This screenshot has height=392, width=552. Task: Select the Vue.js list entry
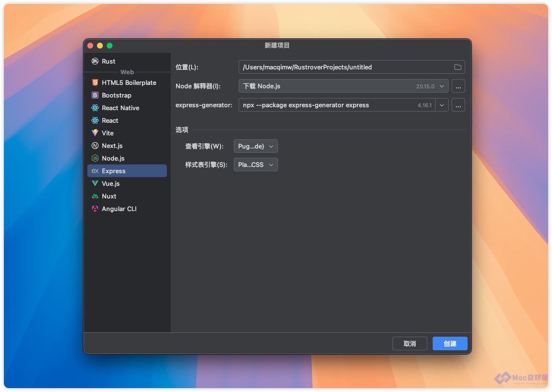coord(127,183)
